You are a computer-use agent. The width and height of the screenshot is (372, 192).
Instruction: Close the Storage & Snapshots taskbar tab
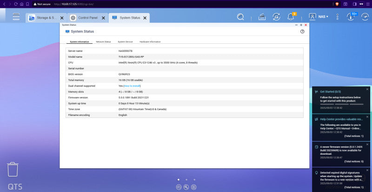(x=62, y=18)
